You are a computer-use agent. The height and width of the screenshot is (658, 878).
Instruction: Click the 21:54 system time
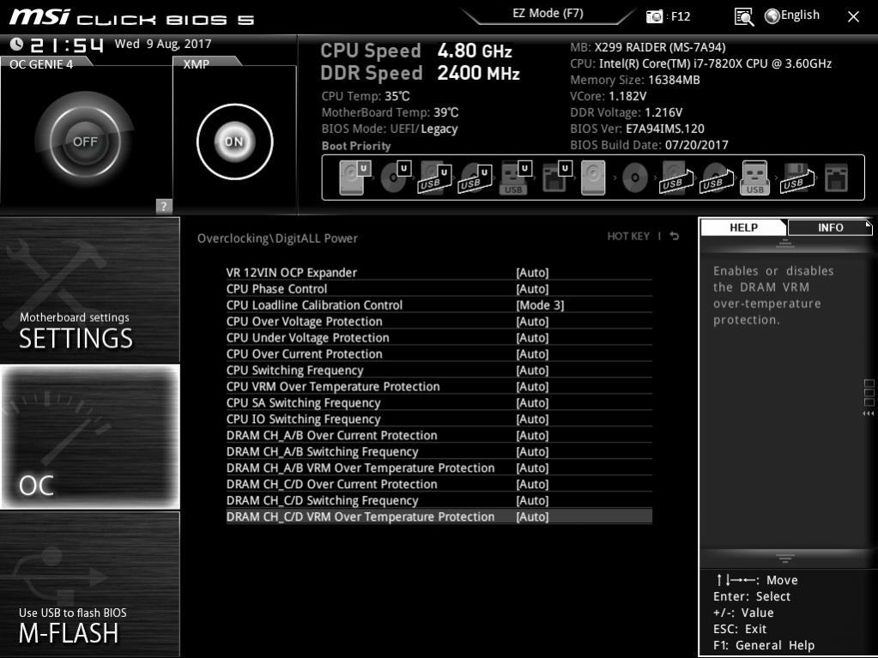(x=67, y=45)
